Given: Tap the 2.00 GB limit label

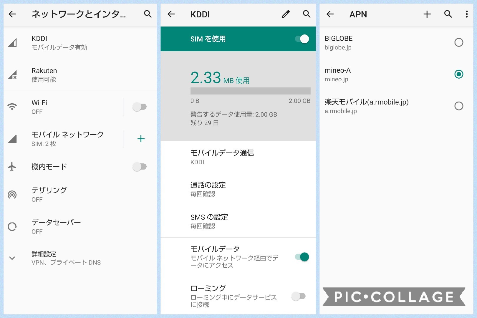Looking at the screenshot, I should tap(299, 101).
